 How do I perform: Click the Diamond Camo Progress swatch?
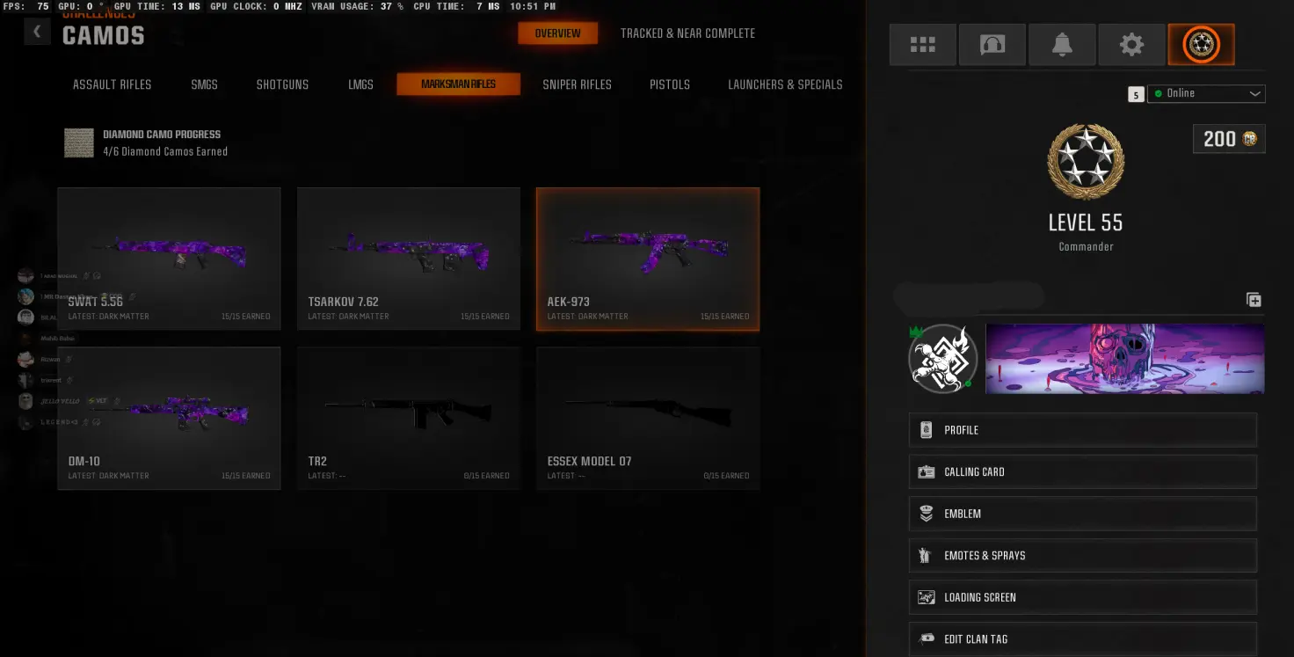[x=79, y=142]
